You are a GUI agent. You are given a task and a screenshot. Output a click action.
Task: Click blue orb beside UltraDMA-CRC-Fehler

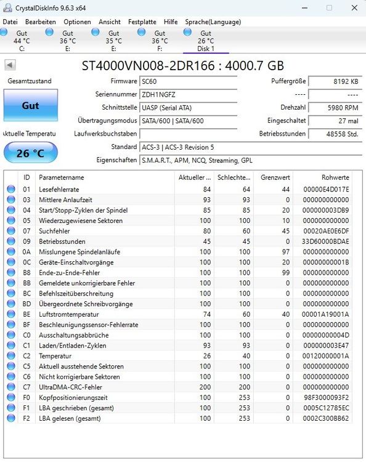point(11,387)
